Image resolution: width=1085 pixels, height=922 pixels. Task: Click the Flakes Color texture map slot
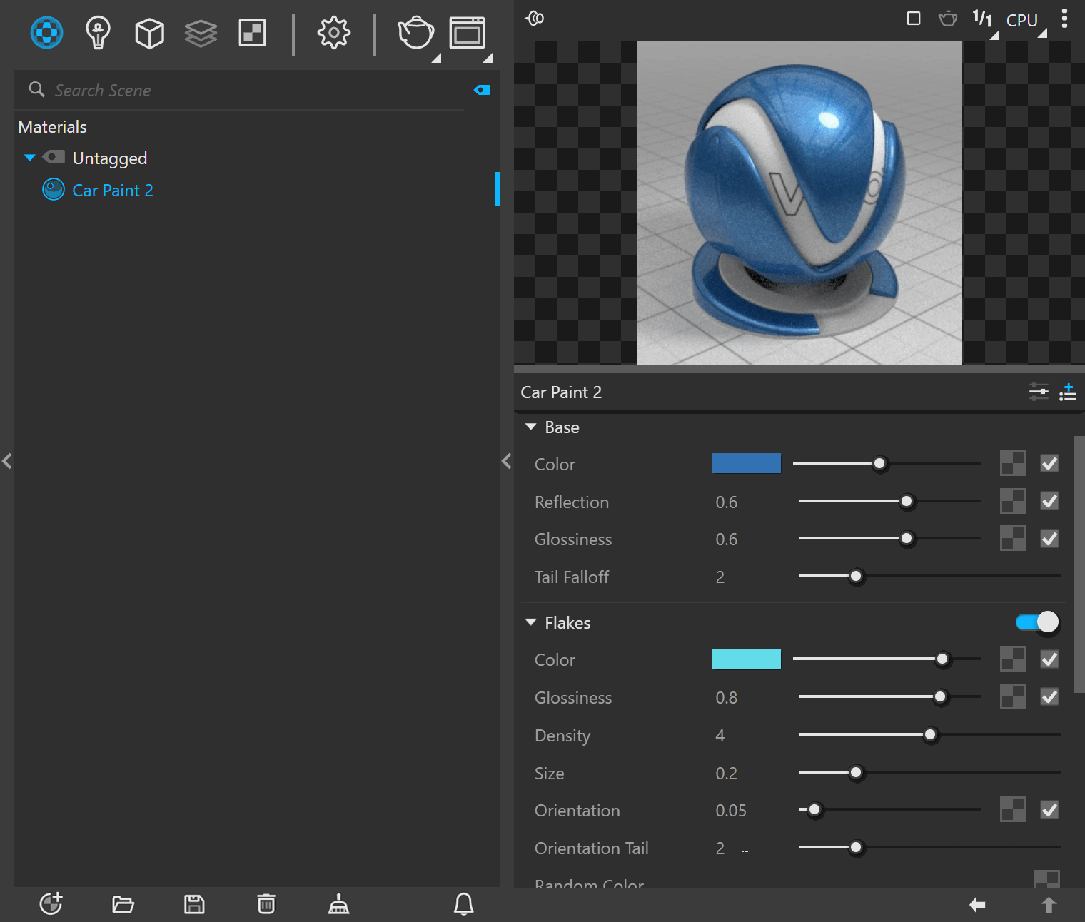click(x=1013, y=659)
